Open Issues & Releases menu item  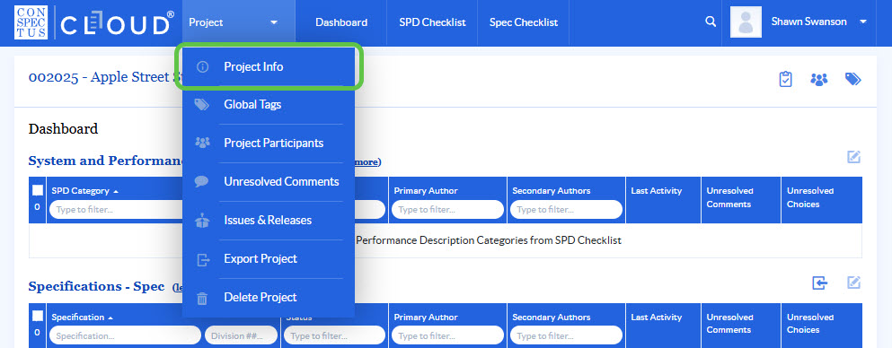tap(269, 221)
